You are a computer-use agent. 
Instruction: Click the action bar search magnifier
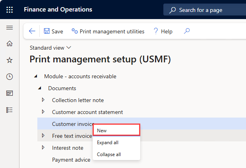[x=187, y=31]
